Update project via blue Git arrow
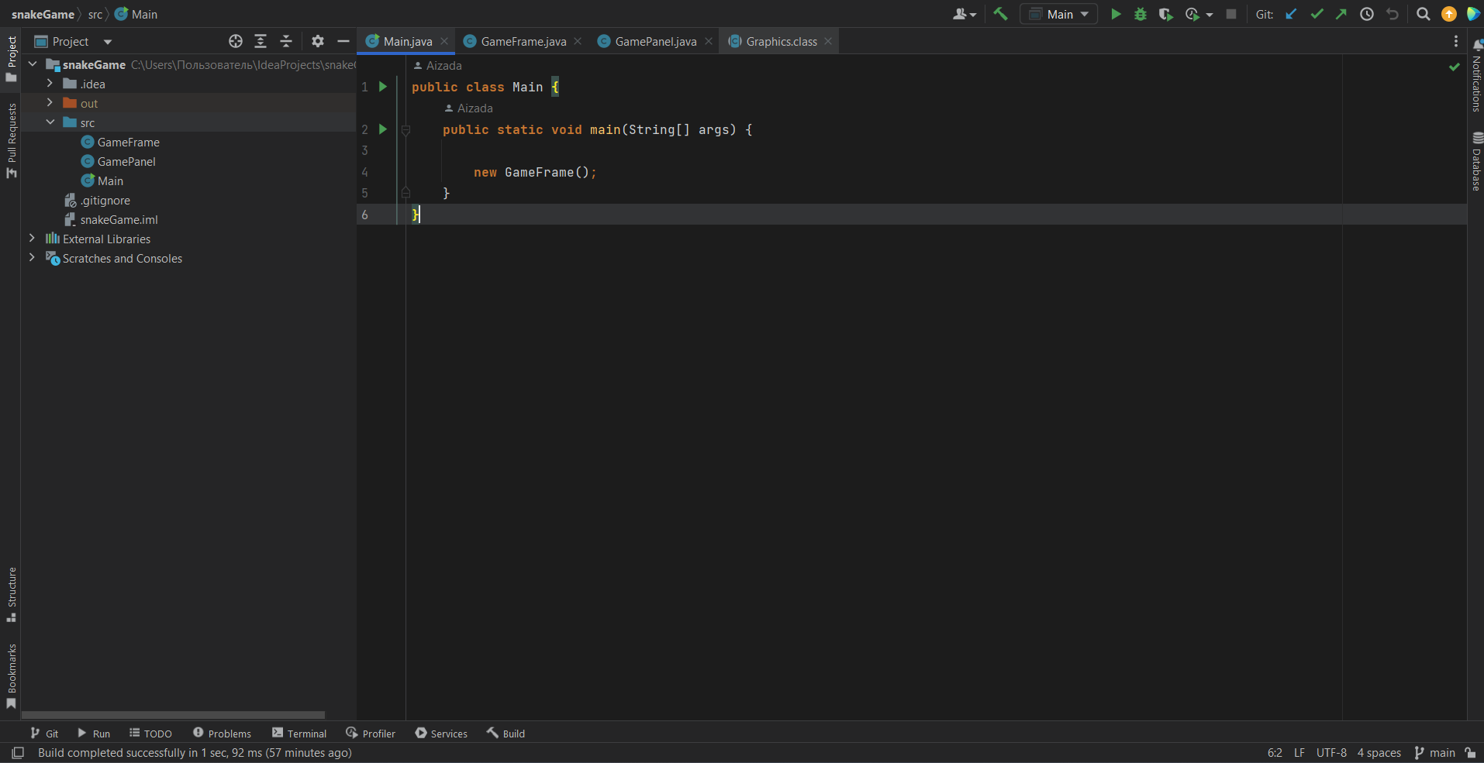Viewport: 1484px width, 763px height. tap(1291, 14)
